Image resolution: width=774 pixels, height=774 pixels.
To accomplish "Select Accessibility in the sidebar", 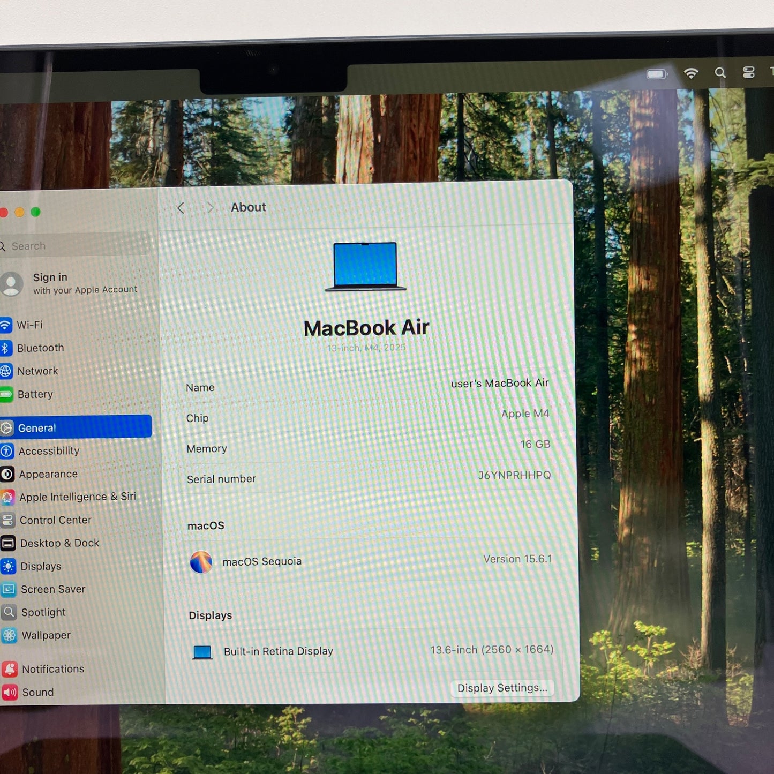I will [x=49, y=451].
